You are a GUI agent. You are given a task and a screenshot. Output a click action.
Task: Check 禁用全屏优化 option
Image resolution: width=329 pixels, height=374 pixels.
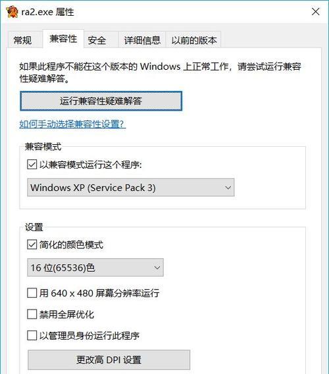coord(32,314)
